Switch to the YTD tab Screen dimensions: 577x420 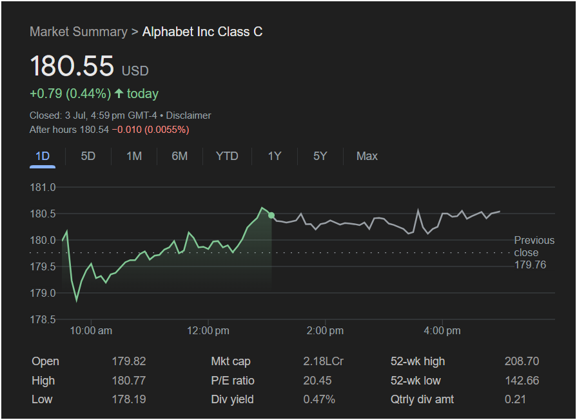pyautogui.click(x=227, y=156)
